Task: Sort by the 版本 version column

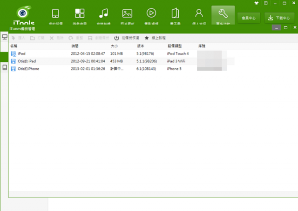Action: click(141, 46)
